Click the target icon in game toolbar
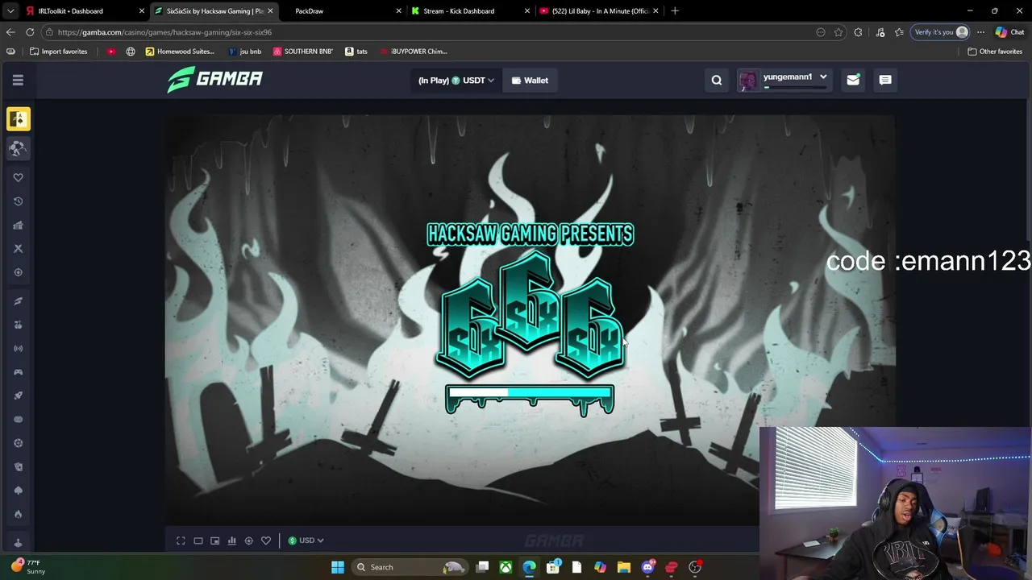This screenshot has width=1032, height=580. [248, 541]
